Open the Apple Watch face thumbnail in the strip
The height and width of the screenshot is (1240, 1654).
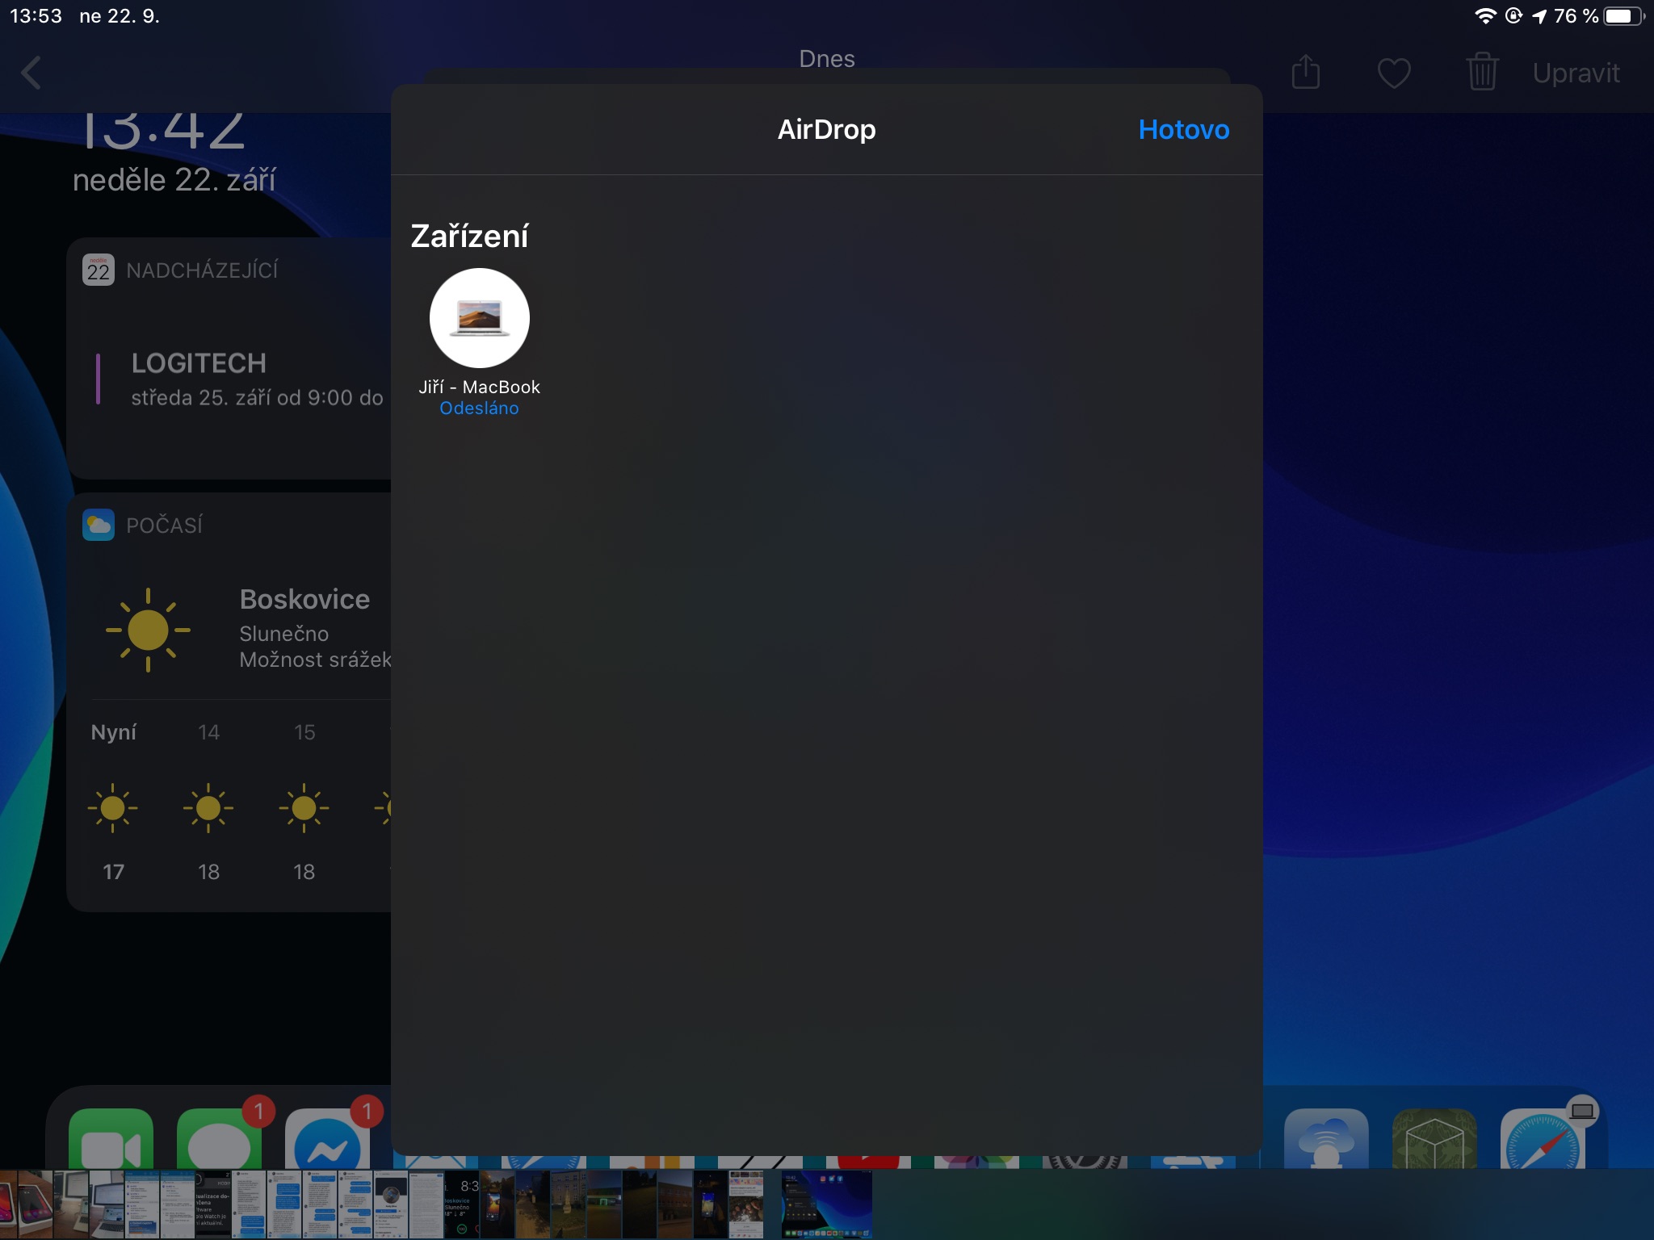point(462,1204)
